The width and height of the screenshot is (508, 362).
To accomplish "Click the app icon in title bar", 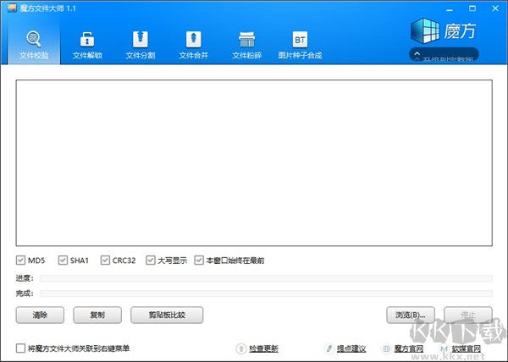I will tap(9, 7).
